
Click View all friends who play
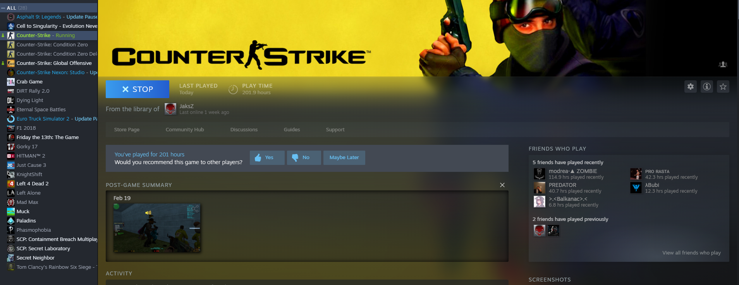691,253
